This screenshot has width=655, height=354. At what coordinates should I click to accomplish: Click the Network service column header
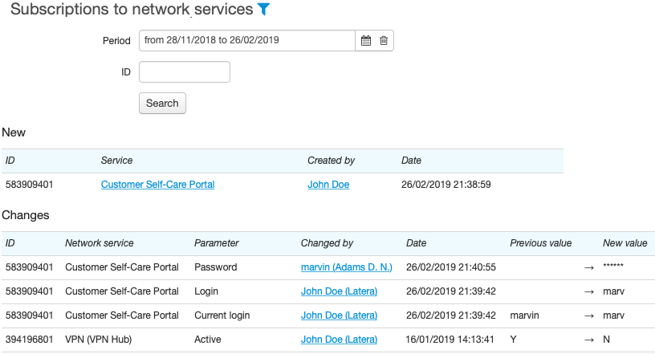pos(100,243)
